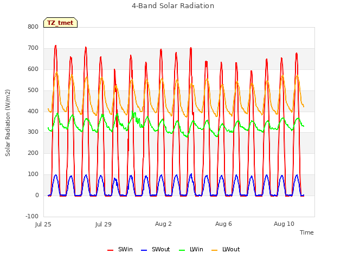Click the 700 y-axis tick label
347x260 pixels.
click(33, 48)
